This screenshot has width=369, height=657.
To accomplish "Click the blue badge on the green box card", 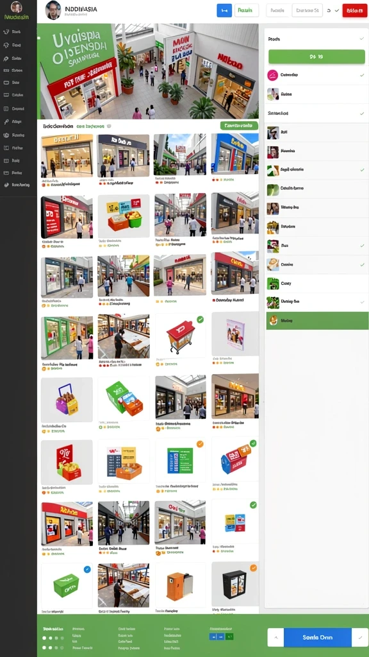I will (87, 569).
